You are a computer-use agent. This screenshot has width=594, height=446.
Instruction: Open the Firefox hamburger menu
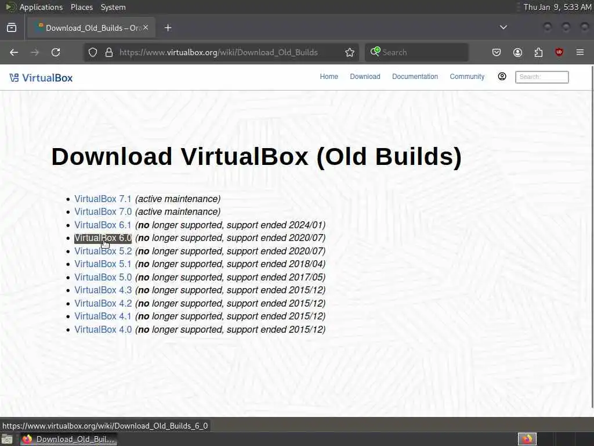tap(580, 52)
